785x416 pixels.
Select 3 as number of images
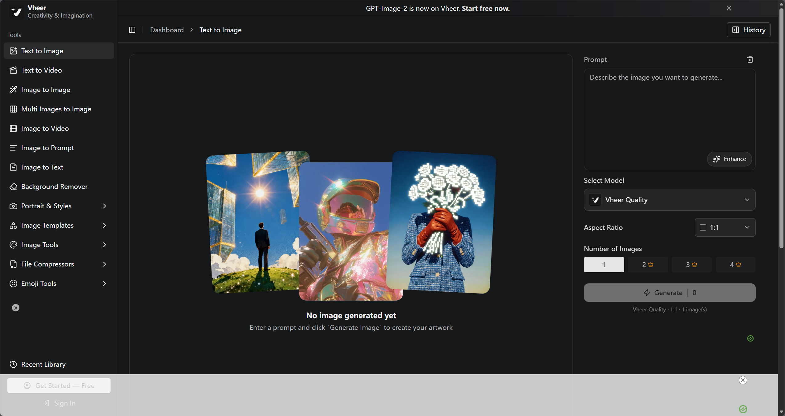(x=691, y=265)
